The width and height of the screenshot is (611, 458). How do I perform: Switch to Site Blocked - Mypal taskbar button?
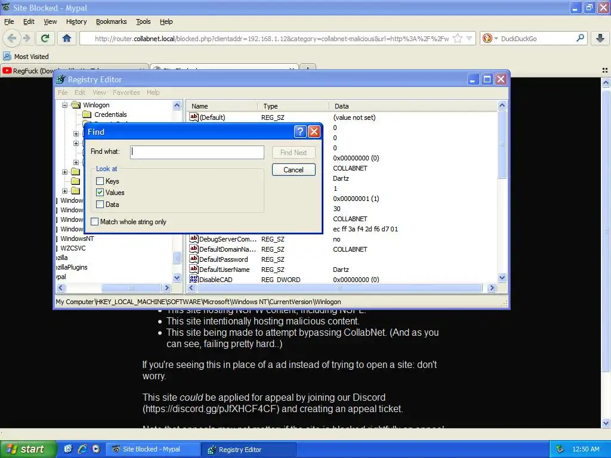(x=153, y=449)
